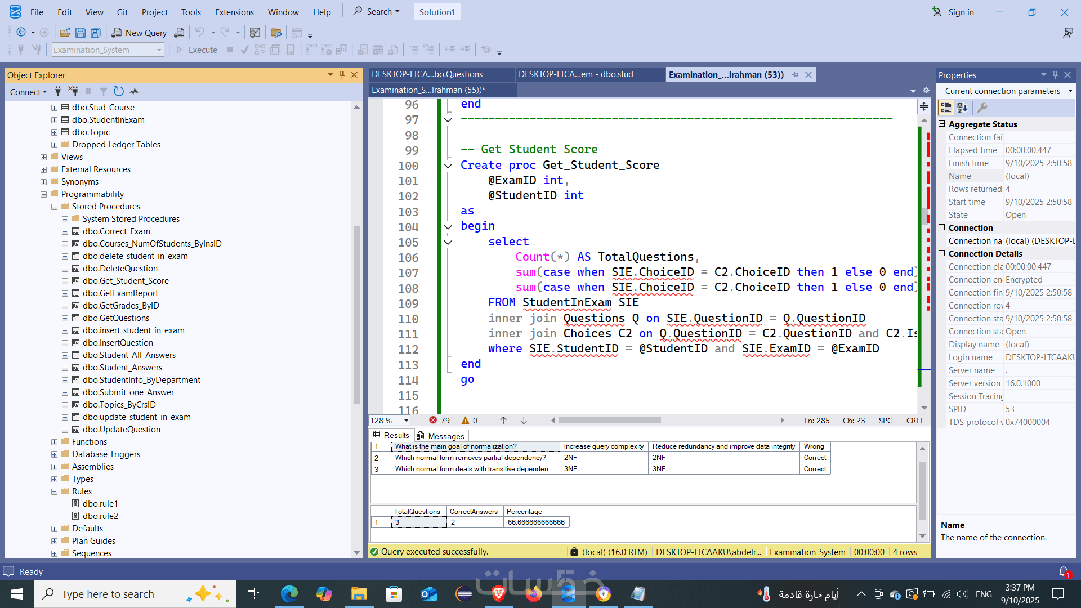This screenshot has height=608, width=1081.
Task: Open the activity monitor icon in Object Explorer
Action: pyautogui.click(x=134, y=91)
